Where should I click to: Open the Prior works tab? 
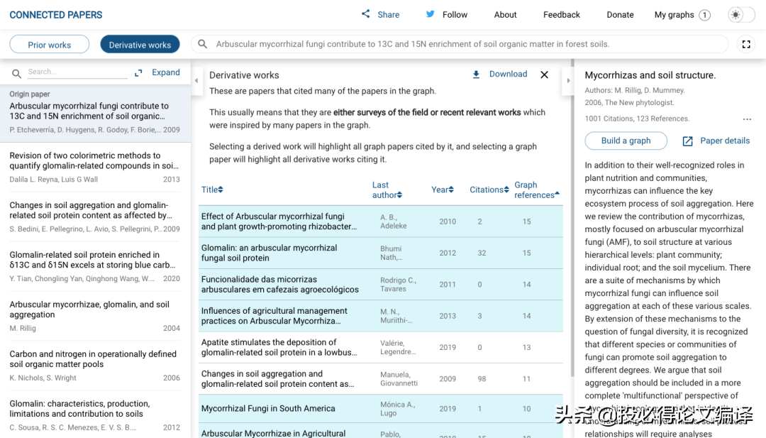[50, 45]
